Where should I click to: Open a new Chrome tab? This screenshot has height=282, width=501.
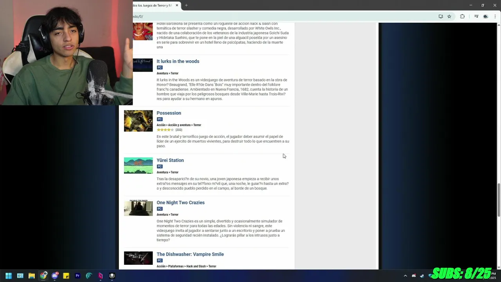coord(186,5)
